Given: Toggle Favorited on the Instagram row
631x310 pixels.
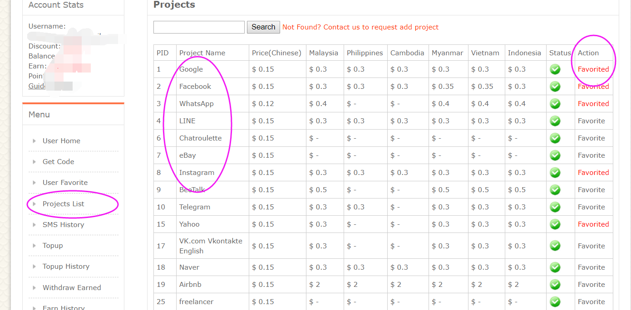Looking at the screenshot, I should coord(593,173).
